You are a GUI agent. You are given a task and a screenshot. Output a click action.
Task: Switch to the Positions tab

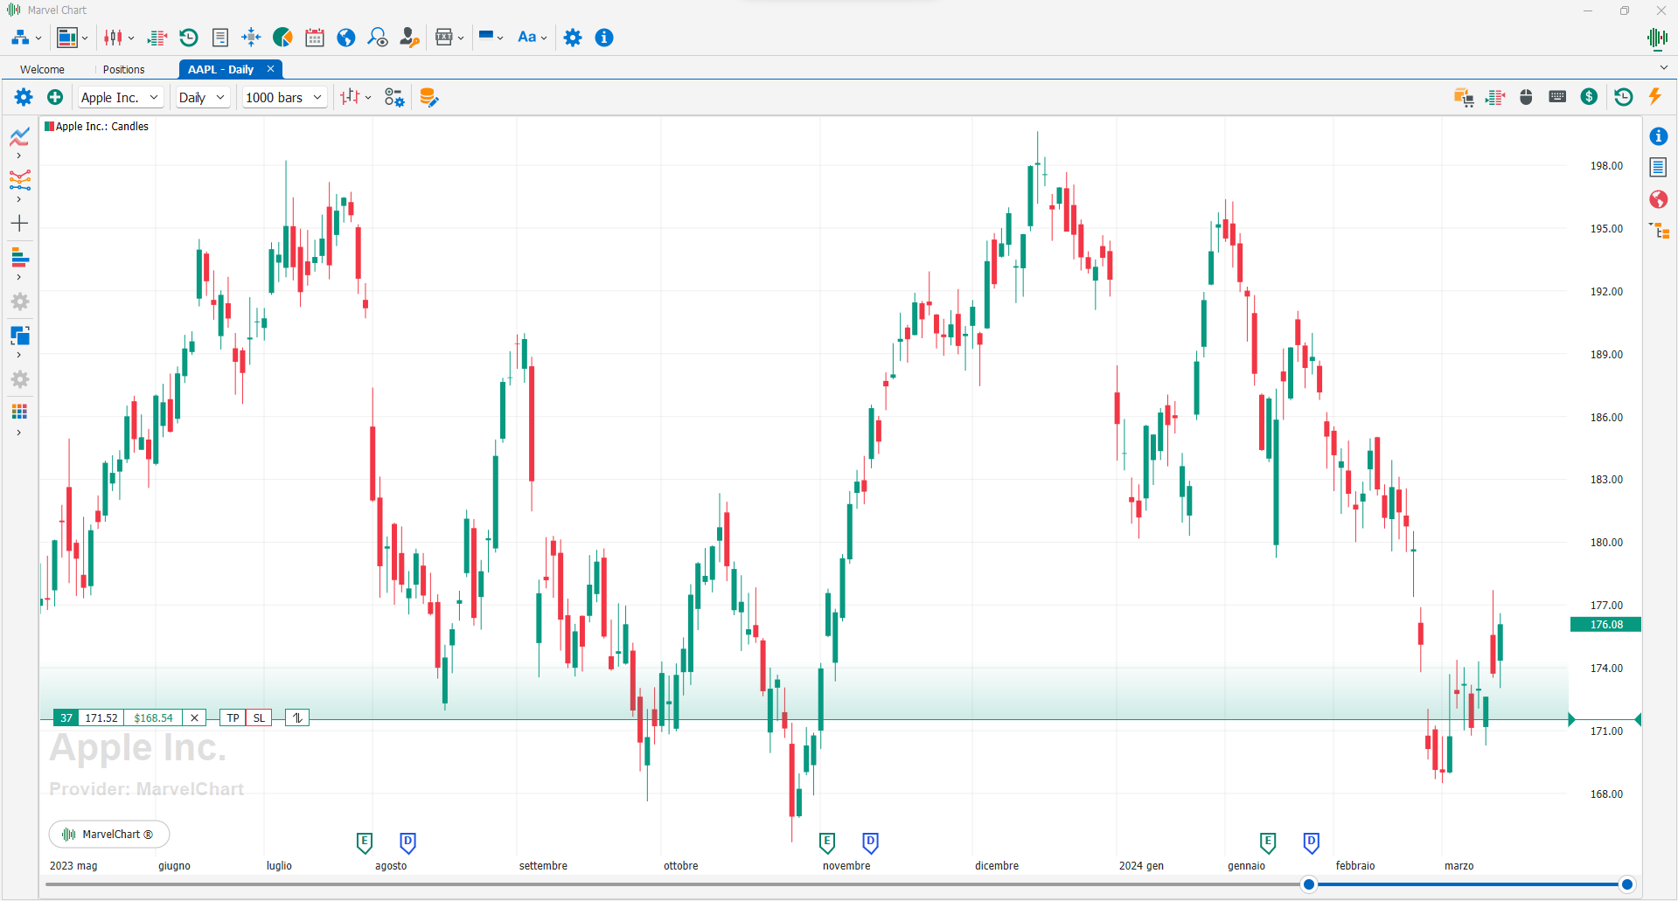click(124, 70)
